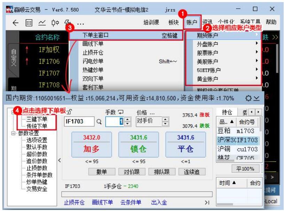Image resolution: width=291 pixels, height=211 pixels.
Task: Sort 时间 column arrow
Action: point(234,183)
